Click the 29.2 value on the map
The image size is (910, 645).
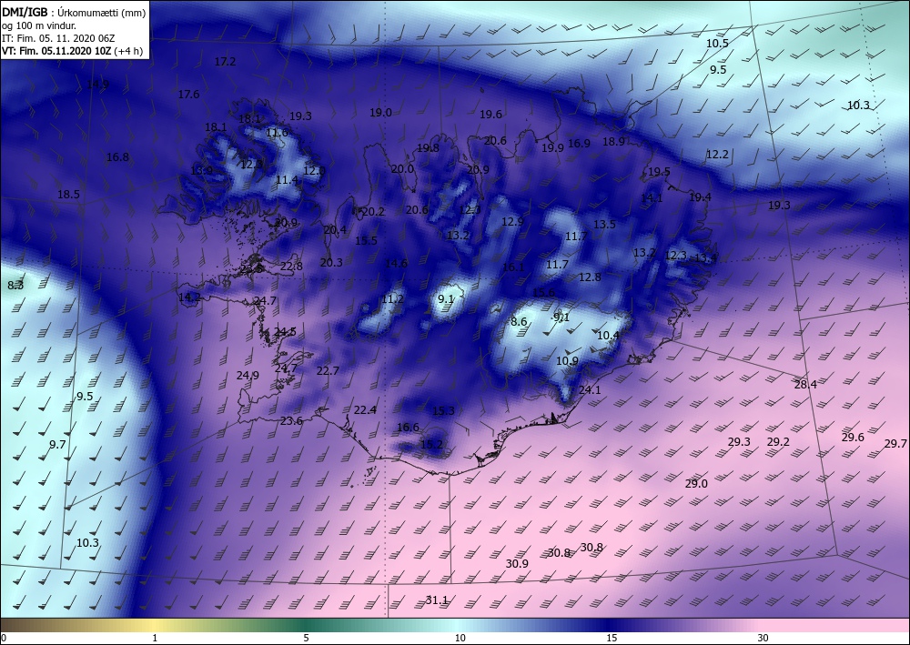(x=778, y=442)
